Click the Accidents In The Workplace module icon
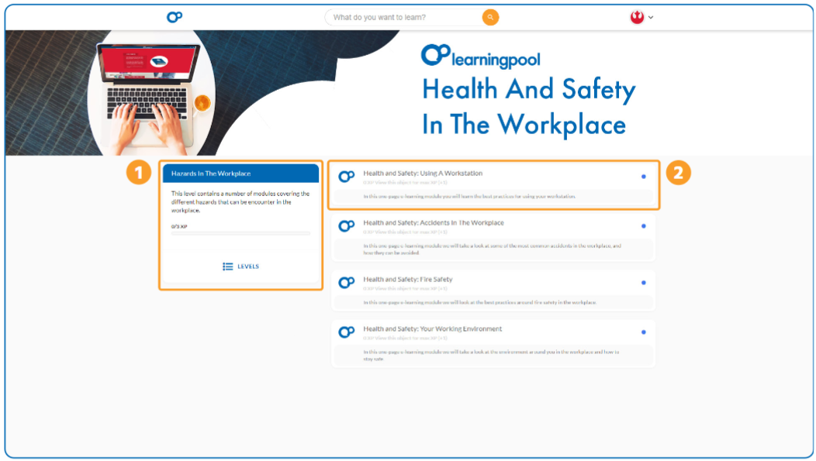Image resolution: width=816 pixels, height=461 pixels. coord(347,226)
